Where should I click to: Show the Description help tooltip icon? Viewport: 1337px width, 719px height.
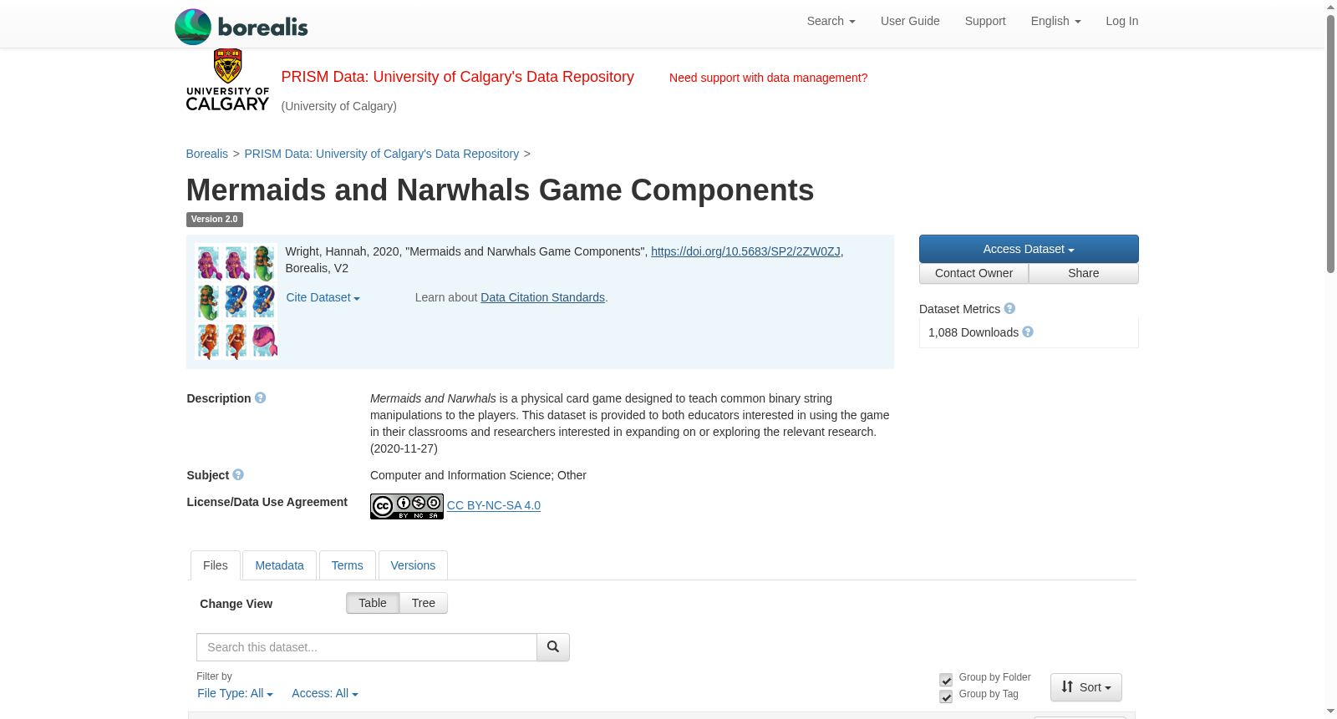tap(260, 398)
